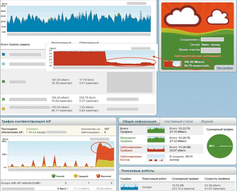
Task: Click the Google robot traffic graph thumbnail
Action: click(x=129, y=187)
